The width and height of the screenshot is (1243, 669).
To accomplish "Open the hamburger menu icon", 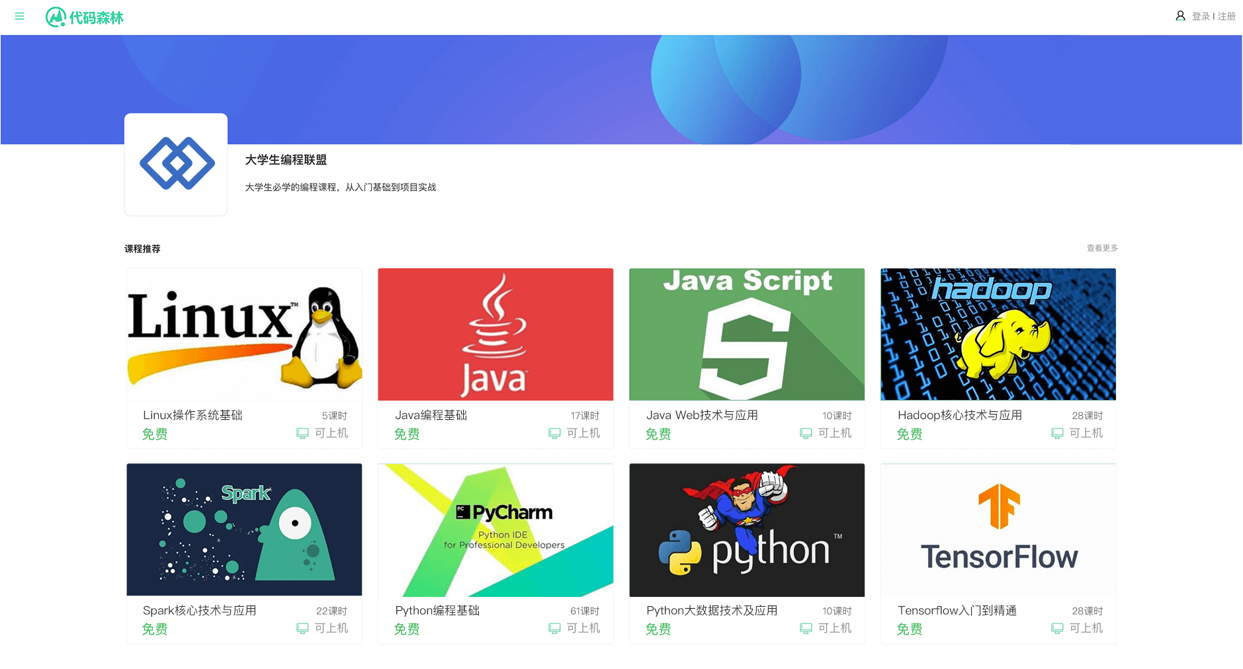I will click(x=19, y=17).
